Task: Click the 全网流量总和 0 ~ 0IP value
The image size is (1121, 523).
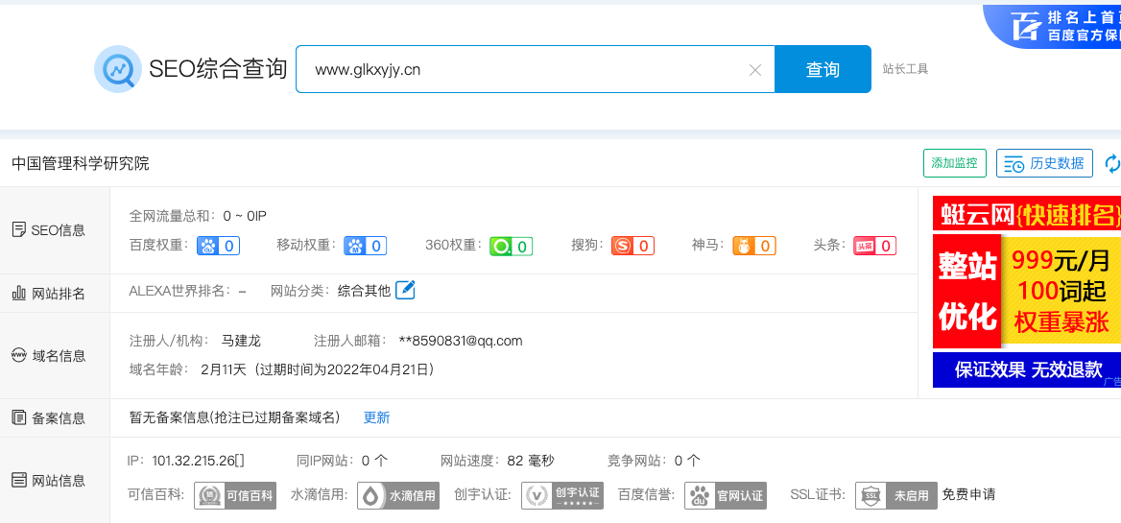Action: 245,215
